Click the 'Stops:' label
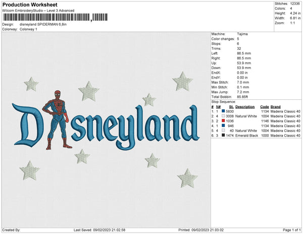303x234 pixels. (216, 44)
